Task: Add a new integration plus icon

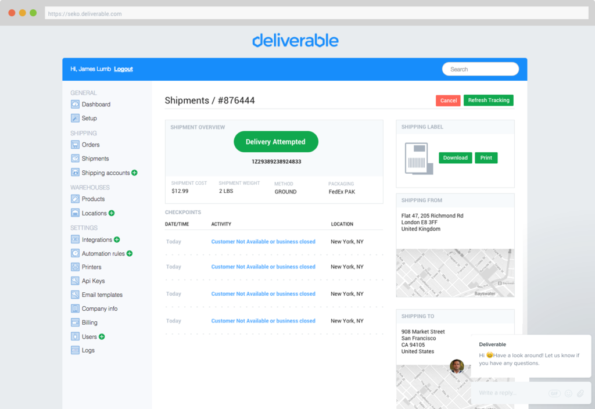Action: [117, 239]
